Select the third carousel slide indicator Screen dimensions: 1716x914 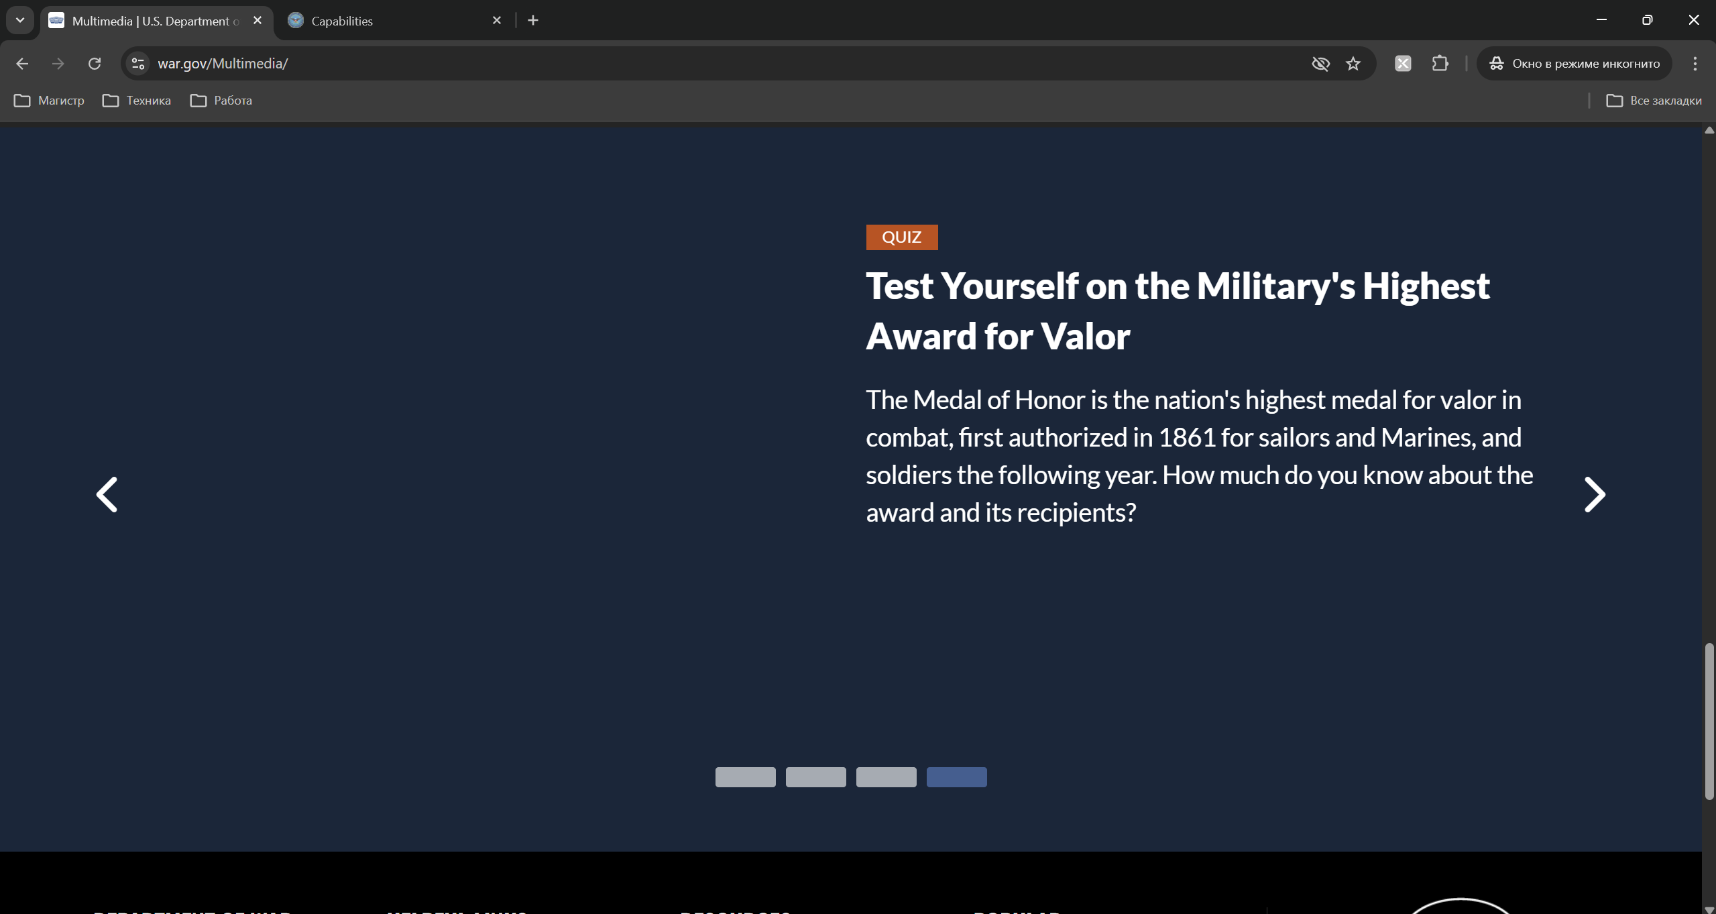(x=886, y=777)
